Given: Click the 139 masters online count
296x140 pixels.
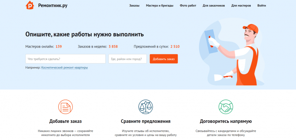Looking at the screenshot, I should click(x=59, y=46).
